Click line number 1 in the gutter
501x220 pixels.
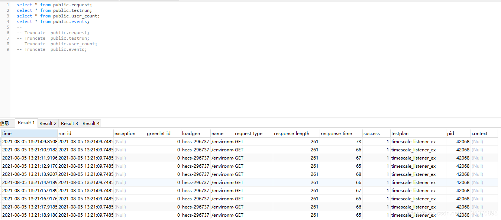(x=8, y=5)
